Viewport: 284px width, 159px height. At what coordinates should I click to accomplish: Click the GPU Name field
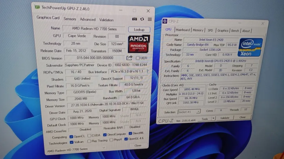(94, 29)
